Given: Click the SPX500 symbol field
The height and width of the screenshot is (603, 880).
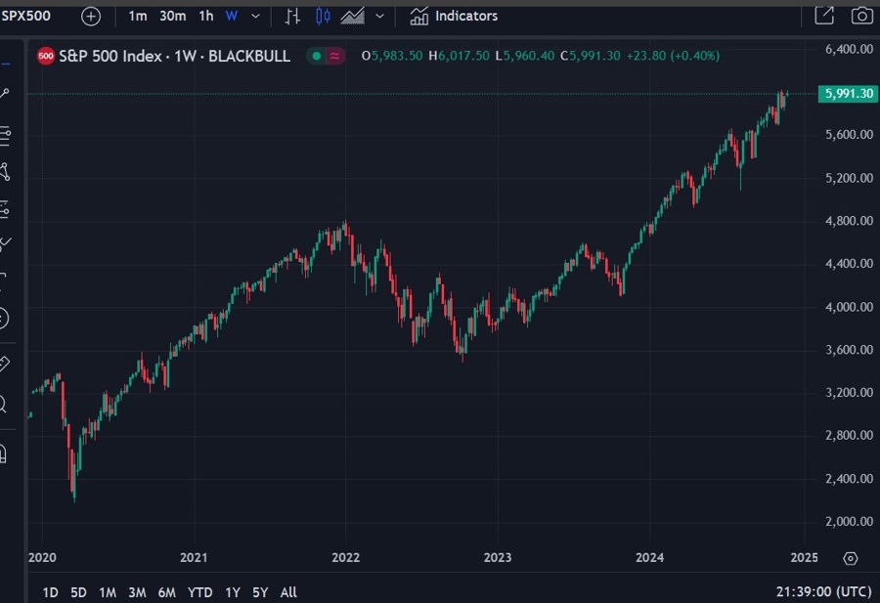Looking at the screenshot, I should click(x=24, y=16).
